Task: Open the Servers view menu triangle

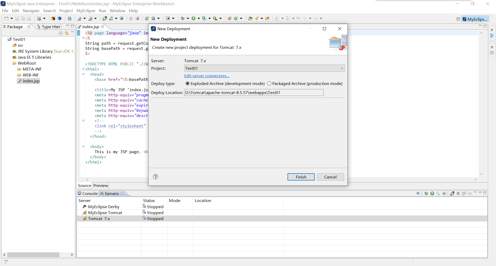Action: (x=475, y=193)
